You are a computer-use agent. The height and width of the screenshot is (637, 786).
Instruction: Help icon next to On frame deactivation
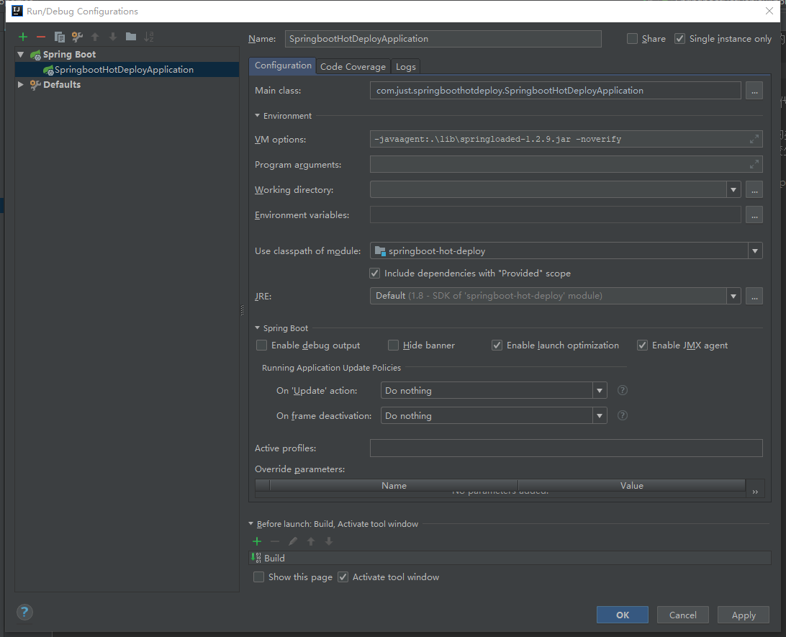[x=622, y=415]
